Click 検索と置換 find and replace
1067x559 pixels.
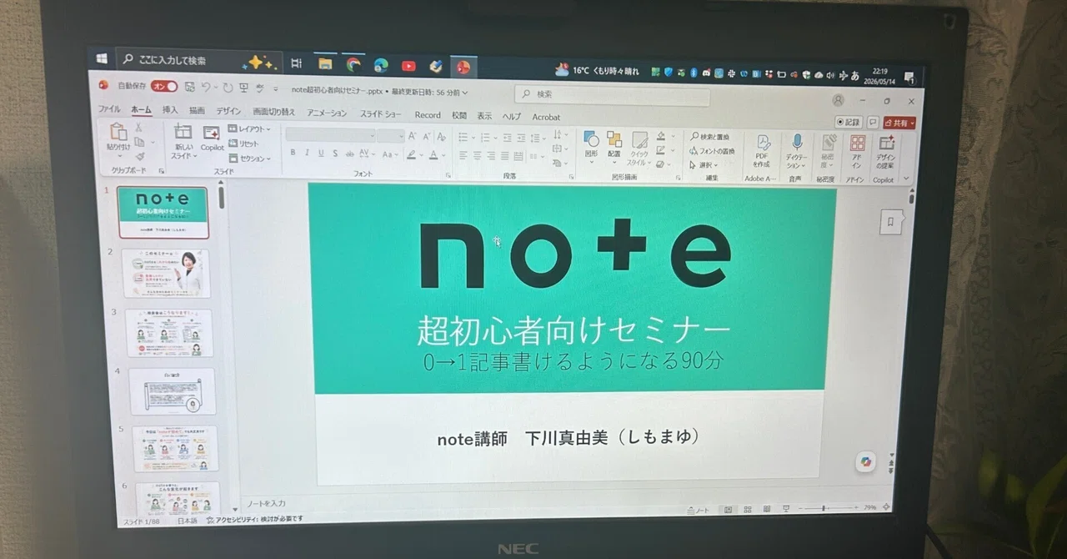pyautogui.click(x=709, y=137)
